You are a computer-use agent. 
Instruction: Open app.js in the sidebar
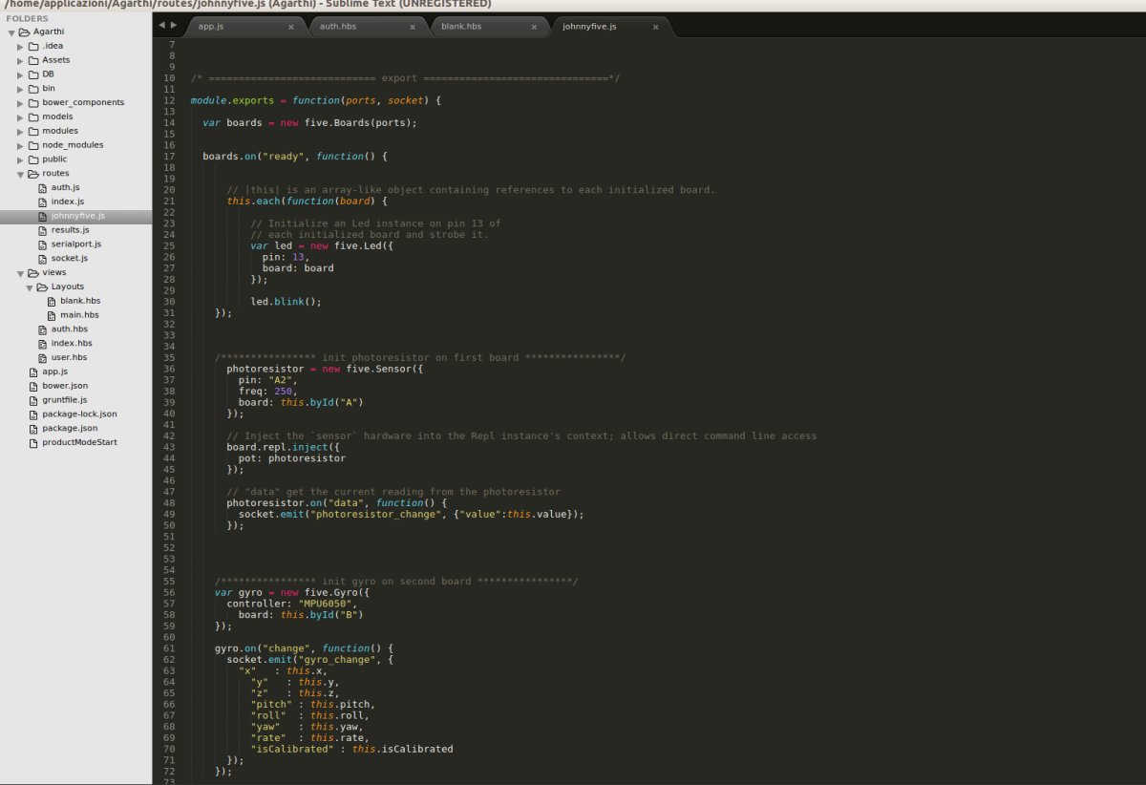click(54, 371)
